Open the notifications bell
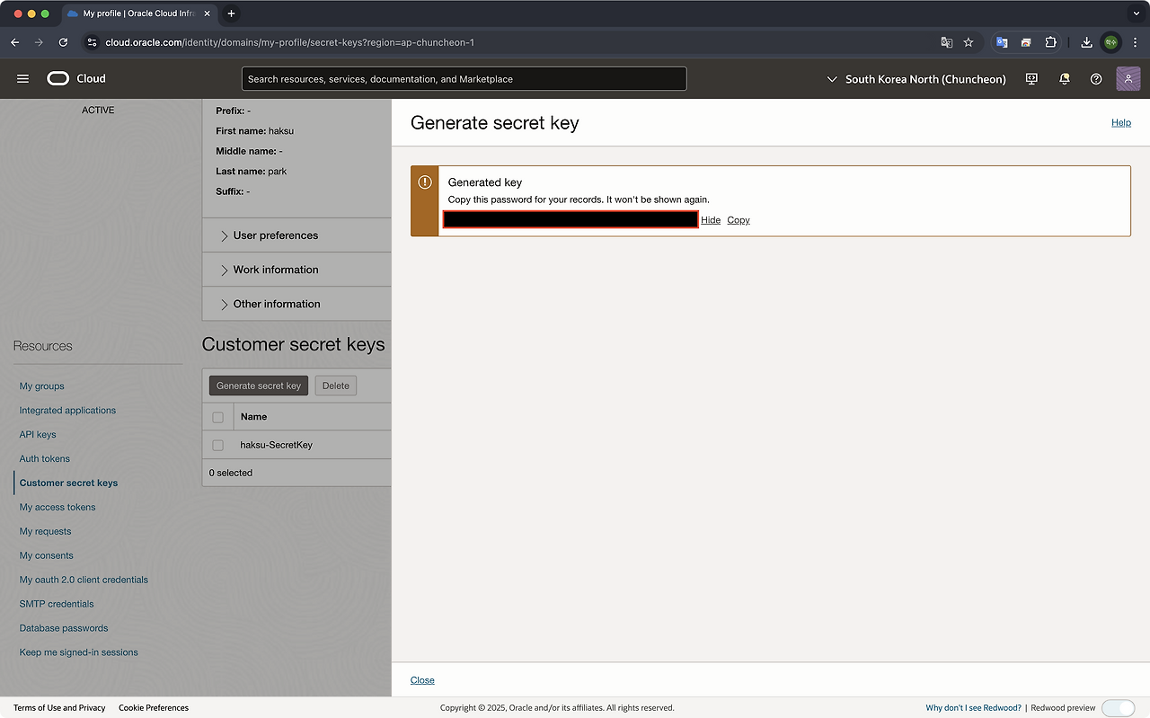The width and height of the screenshot is (1150, 718). 1065,79
